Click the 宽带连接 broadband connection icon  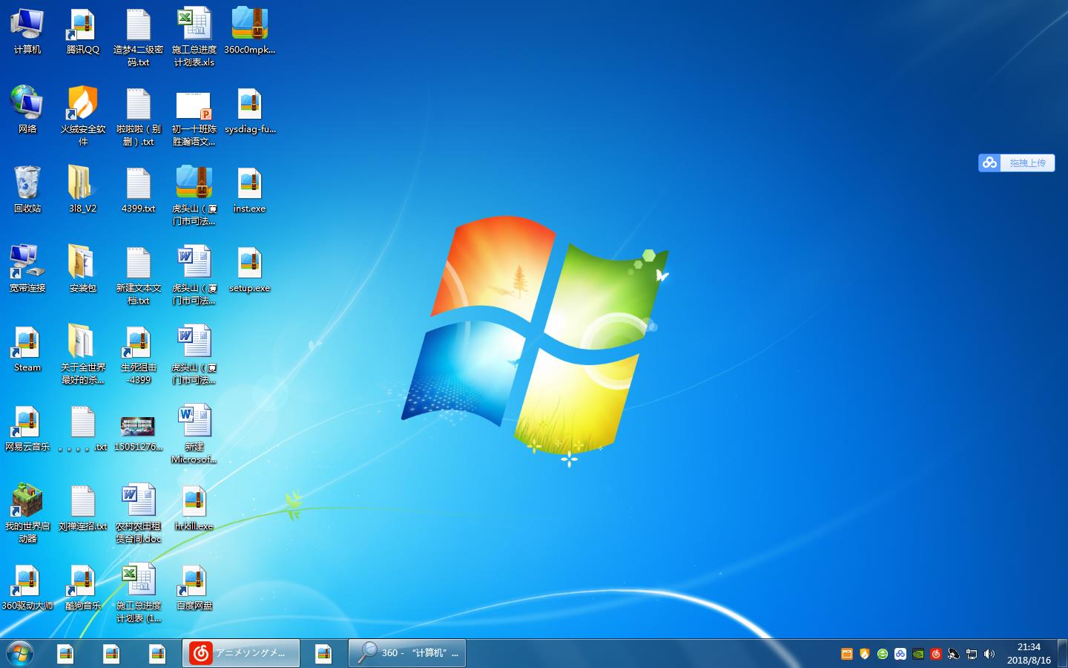27,263
